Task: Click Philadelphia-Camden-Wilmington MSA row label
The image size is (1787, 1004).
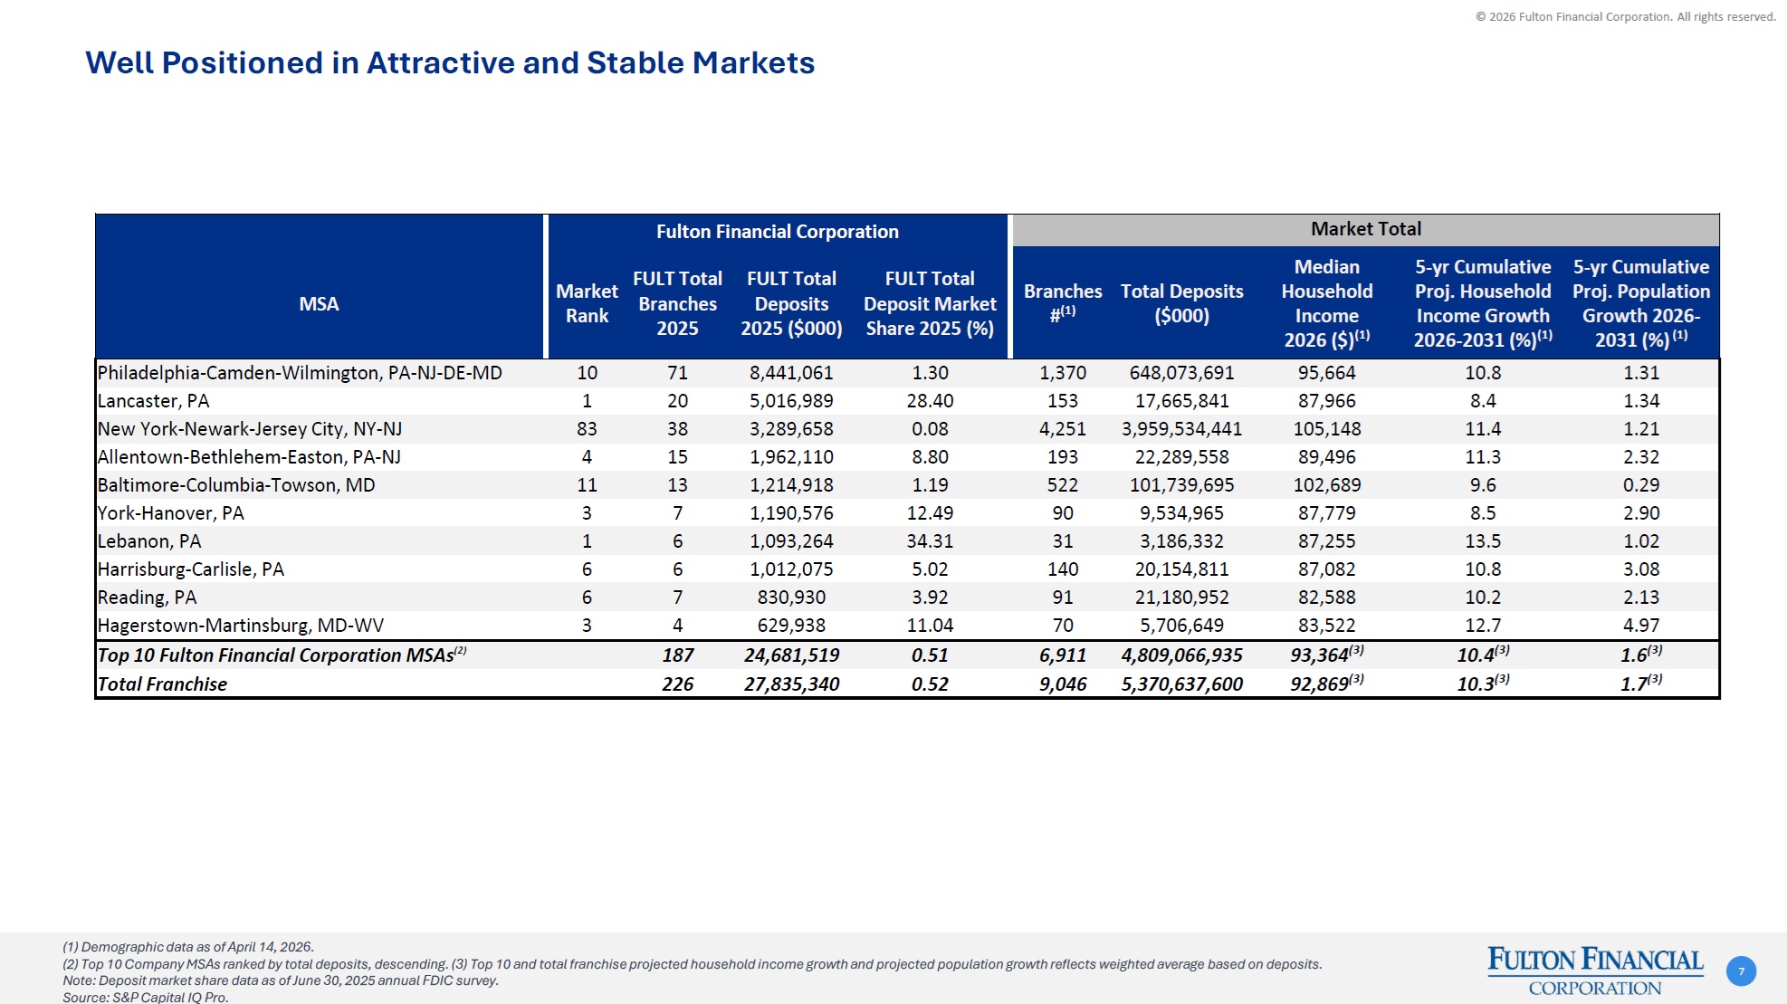Action: pos(300,373)
